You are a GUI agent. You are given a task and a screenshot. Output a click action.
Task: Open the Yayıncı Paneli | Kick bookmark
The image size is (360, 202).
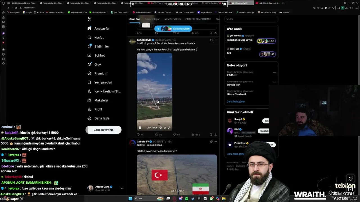[x=78, y=12]
